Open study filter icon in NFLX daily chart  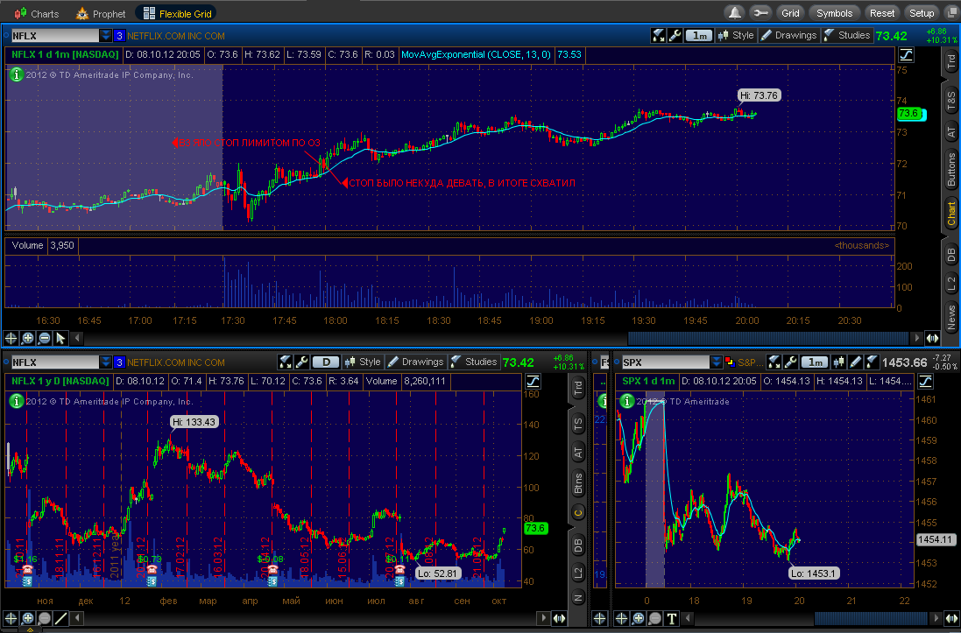pos(285,362)
